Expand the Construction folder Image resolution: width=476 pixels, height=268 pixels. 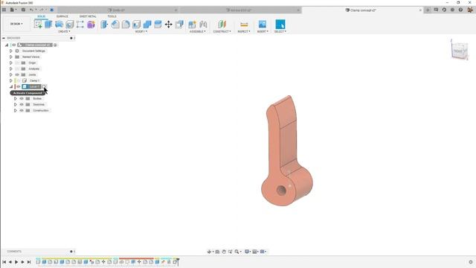(16, 111)
